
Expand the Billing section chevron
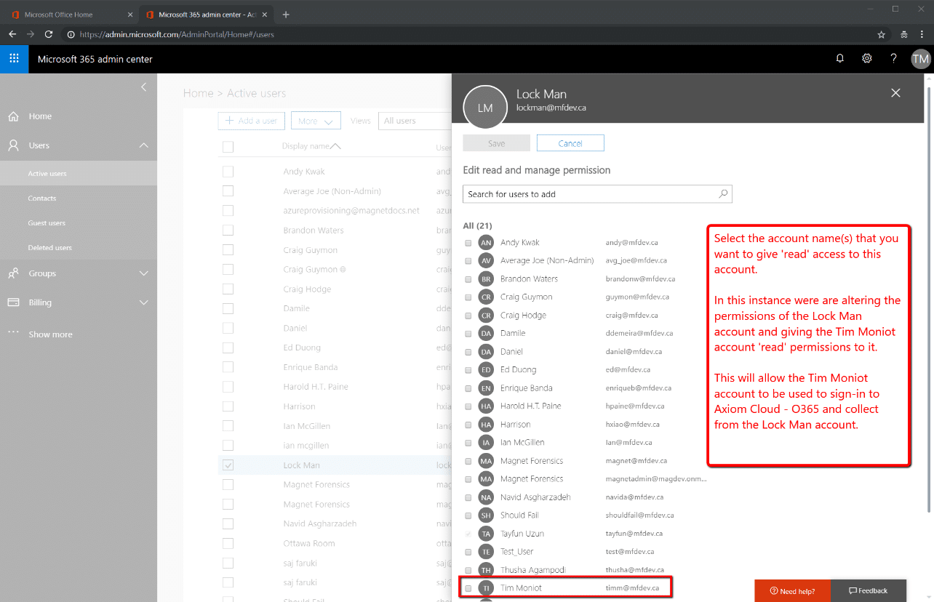coord(143,302)
